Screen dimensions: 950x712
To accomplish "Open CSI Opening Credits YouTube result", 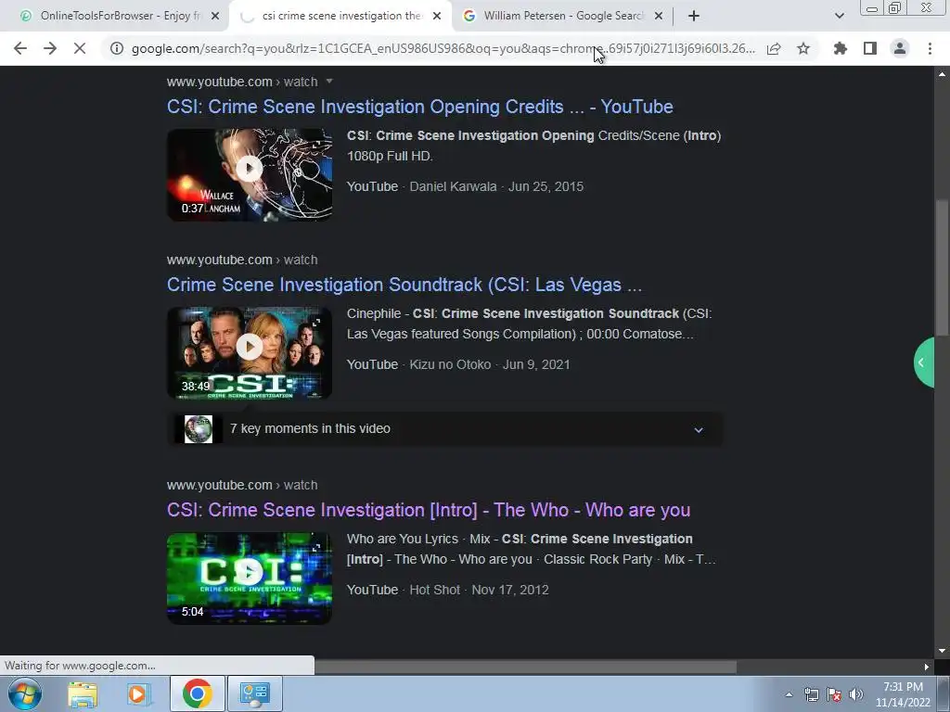I will click(420, 107).
